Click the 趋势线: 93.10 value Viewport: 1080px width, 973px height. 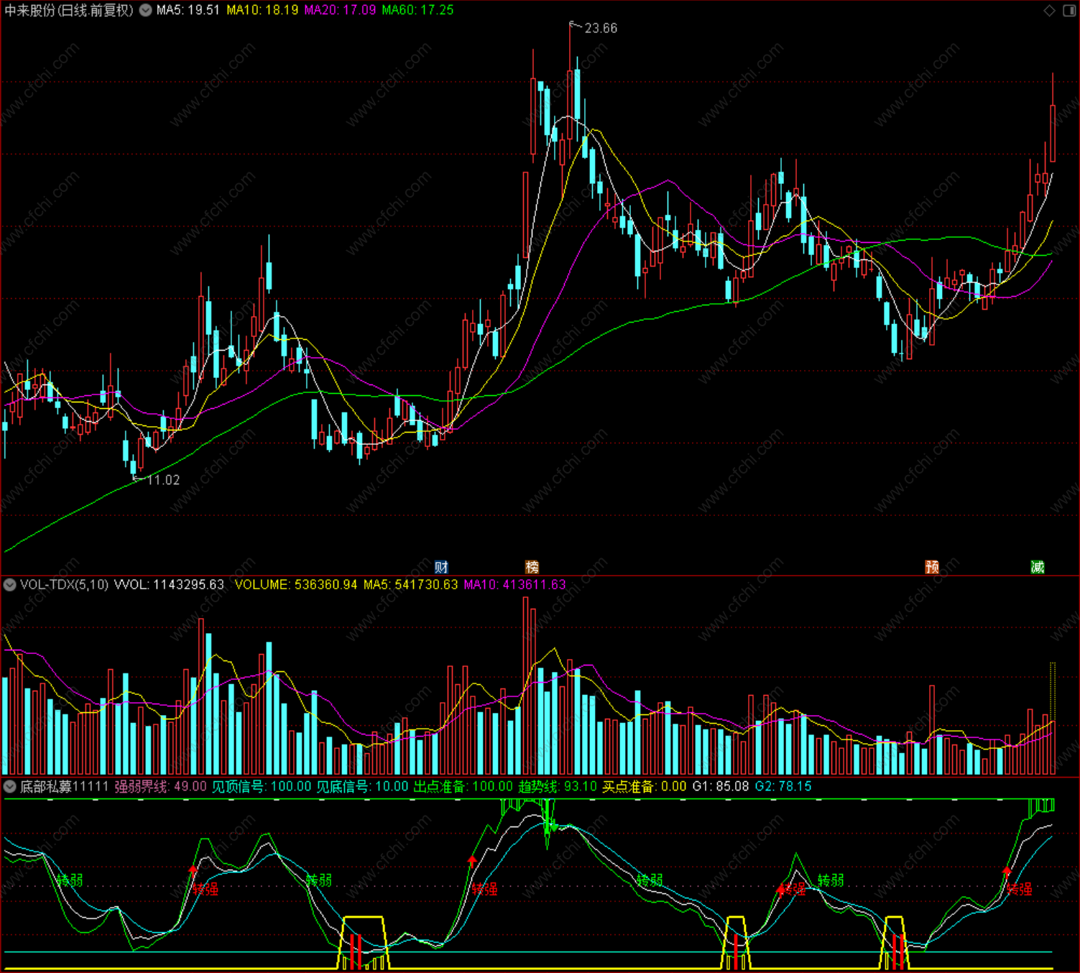point(558,787)
